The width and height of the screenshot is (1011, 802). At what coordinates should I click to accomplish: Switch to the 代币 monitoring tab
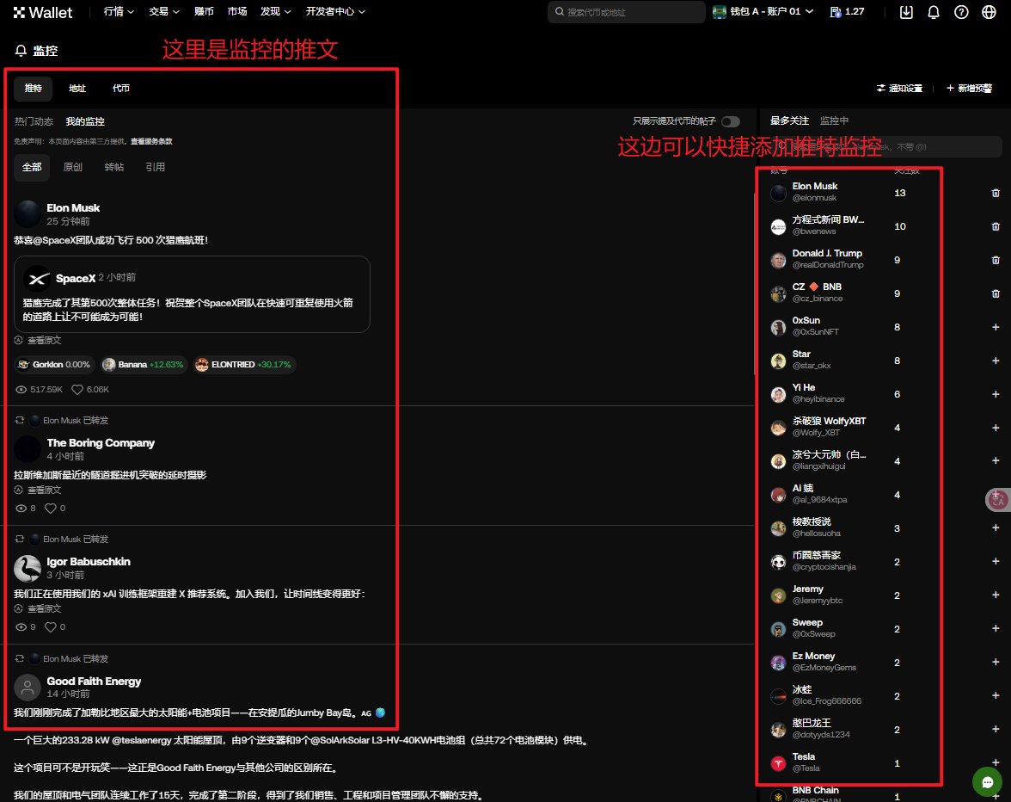pyautogui.click(x=121, y=89)
